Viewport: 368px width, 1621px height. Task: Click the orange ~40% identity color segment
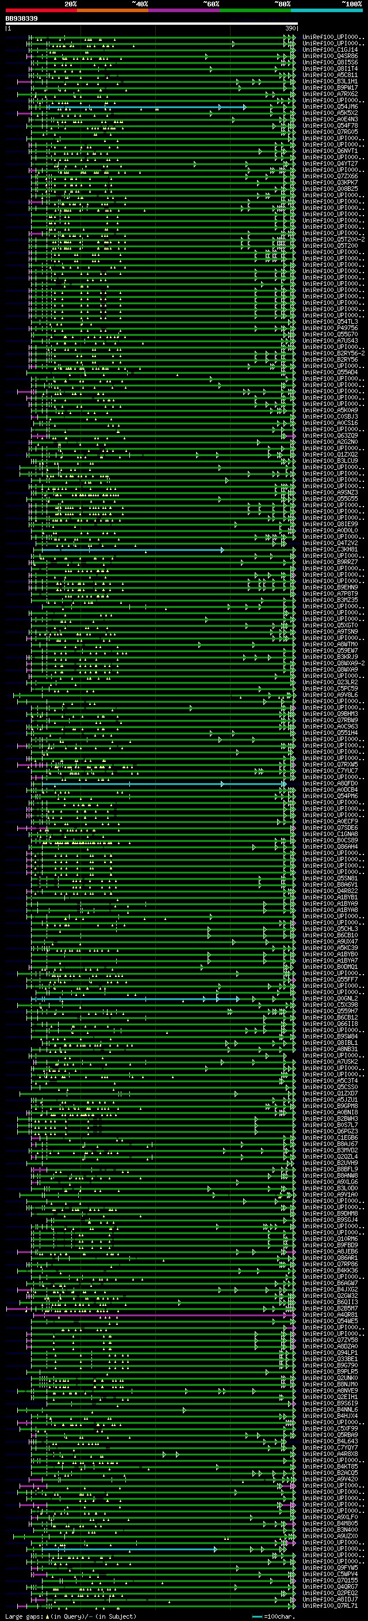(x=113, y=10)
